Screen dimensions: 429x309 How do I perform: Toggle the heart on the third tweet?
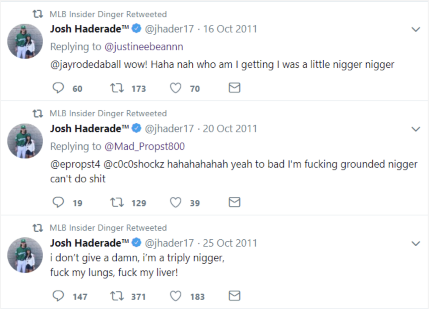click(x=175, y=296)
